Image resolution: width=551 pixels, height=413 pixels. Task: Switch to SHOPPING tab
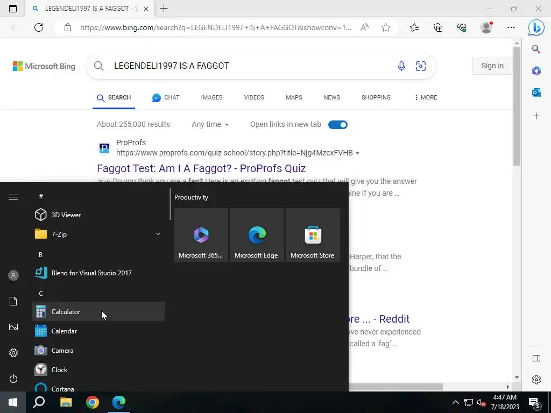376,97
